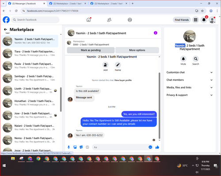This screenshot has height=176, width=221.
Task: Expand Chat members section
Action: click(x=190, y=80)
